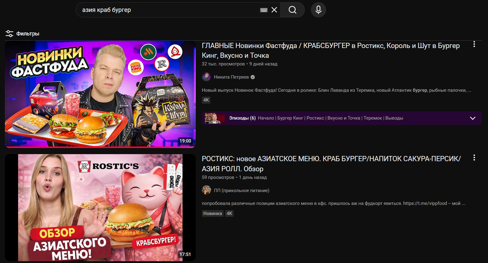
Task: Go to the Никита Петряев channel
Action: (231, 77)
